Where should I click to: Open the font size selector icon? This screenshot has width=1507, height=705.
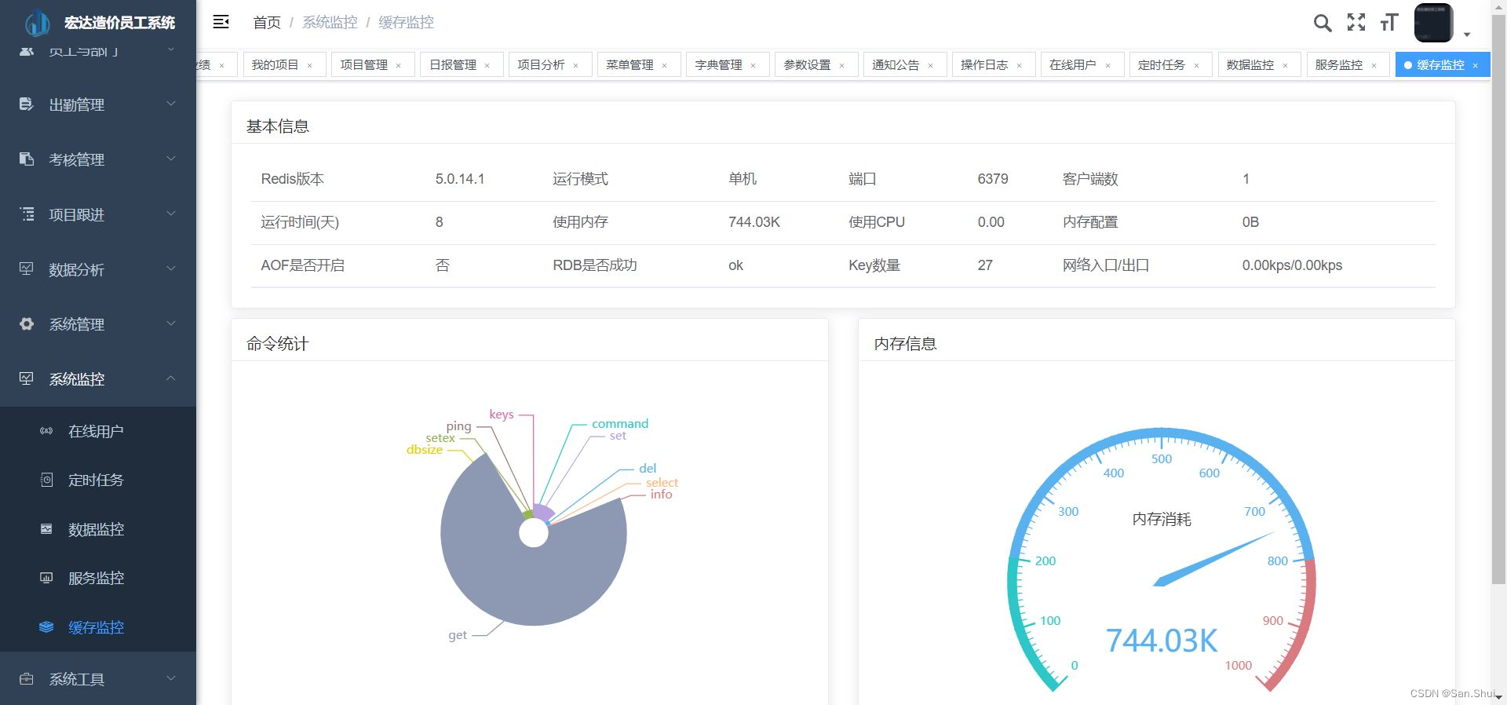pos(1389,23)
